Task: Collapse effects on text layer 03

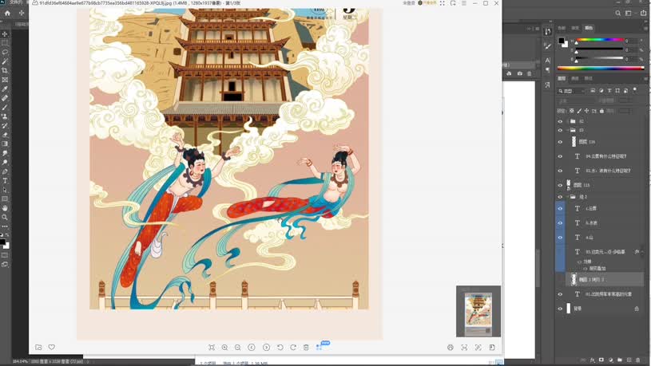Action: pos(642,252)
